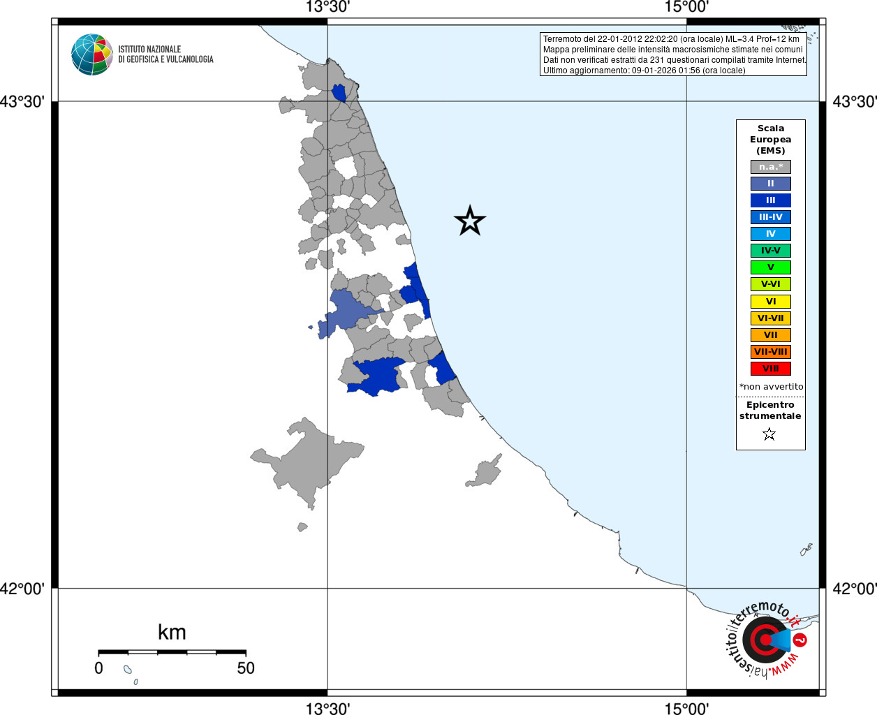Click the 'ISTITUTO NAZIONALE DI GEOFISICA E VULCANOLOGIA' text
The width and height of the screenshot is (877, 715).
165,54
